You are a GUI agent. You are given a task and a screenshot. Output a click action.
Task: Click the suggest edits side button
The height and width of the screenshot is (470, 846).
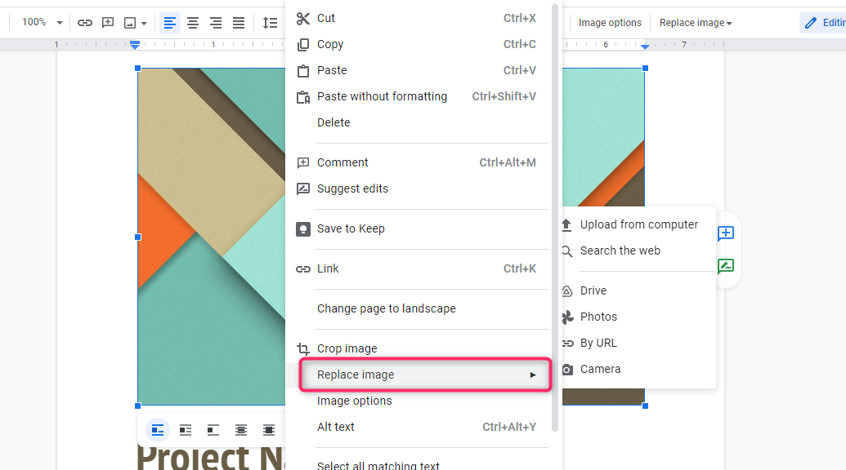click(x=726, y=266)
